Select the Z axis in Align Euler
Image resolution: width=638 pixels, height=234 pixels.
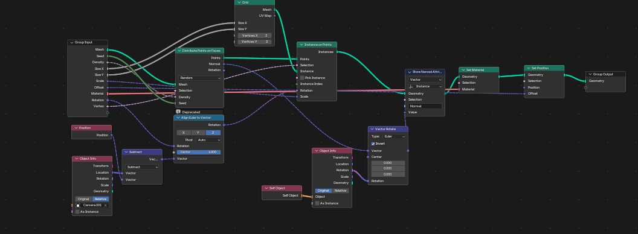click(213, 133)
